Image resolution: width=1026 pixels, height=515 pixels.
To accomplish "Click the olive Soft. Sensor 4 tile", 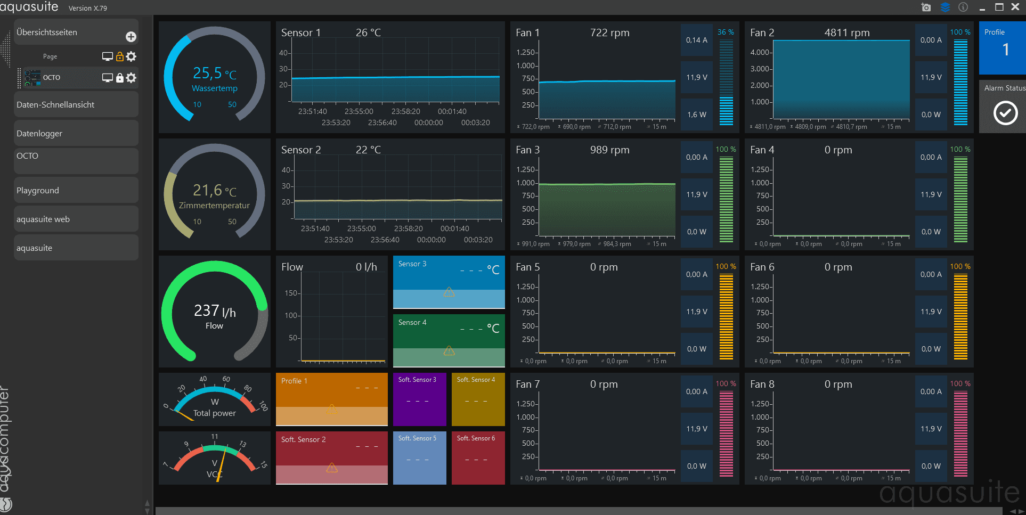I will click(478, 399).
